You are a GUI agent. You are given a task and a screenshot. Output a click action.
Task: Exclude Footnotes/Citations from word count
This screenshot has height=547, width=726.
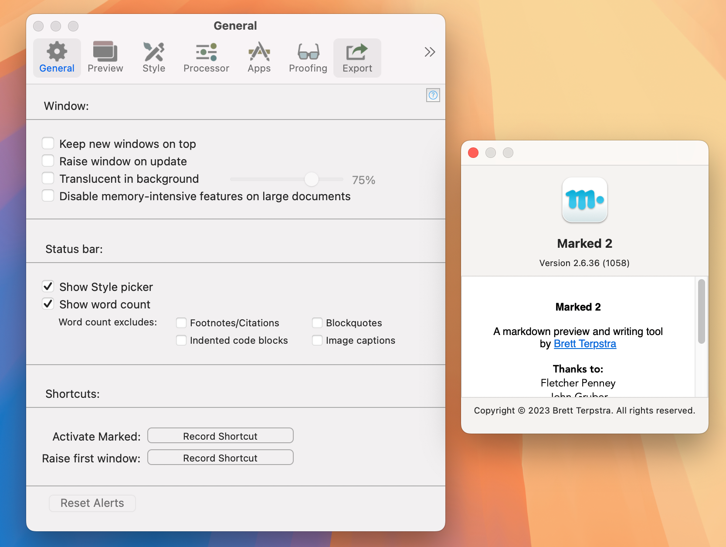(181, 323)
